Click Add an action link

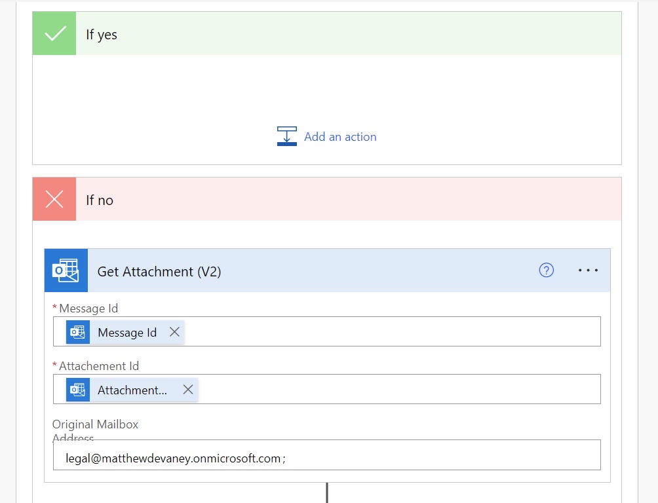click(340, 137)
